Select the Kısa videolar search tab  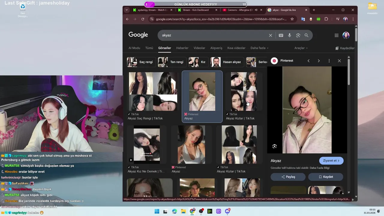[236, 48]
